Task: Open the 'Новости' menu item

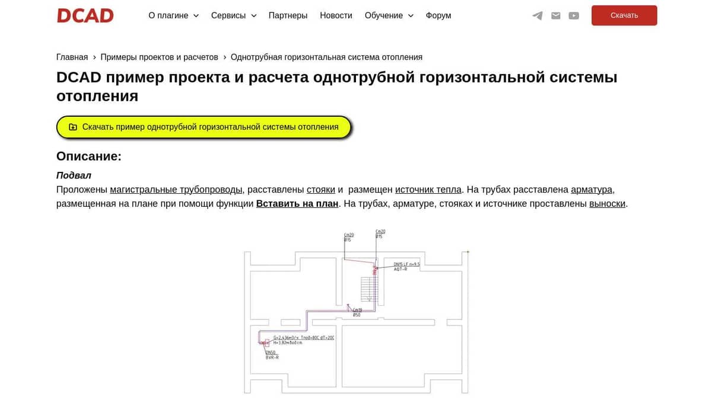Action: [x=336, y=15]
